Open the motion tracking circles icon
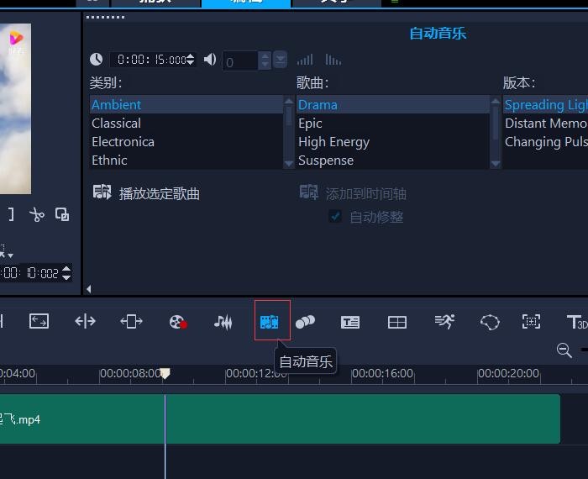Viewport: 588px width, 479px height. 305,322
